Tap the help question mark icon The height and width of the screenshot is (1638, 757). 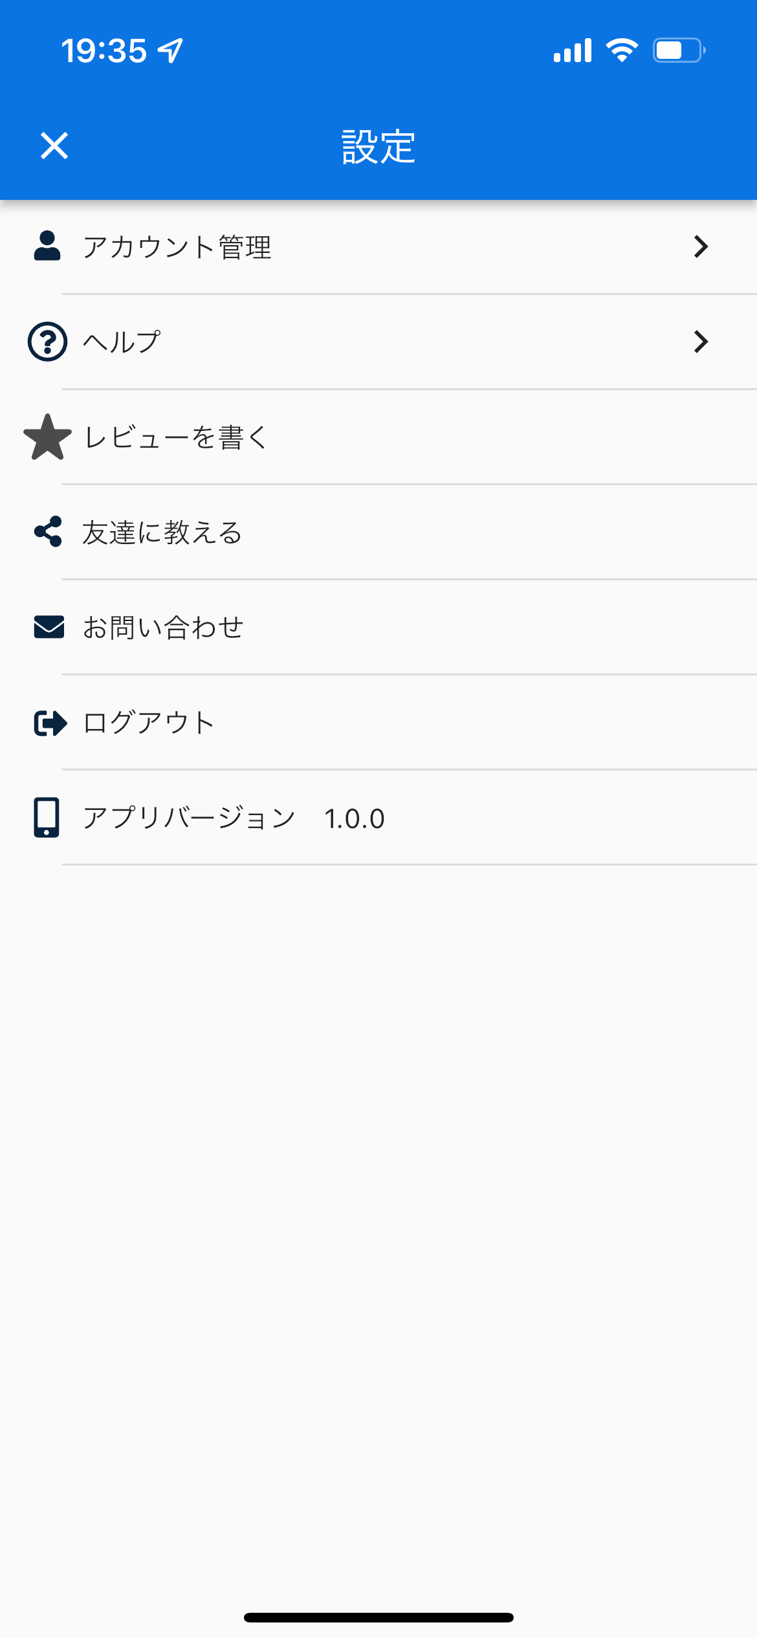point(47,342)
